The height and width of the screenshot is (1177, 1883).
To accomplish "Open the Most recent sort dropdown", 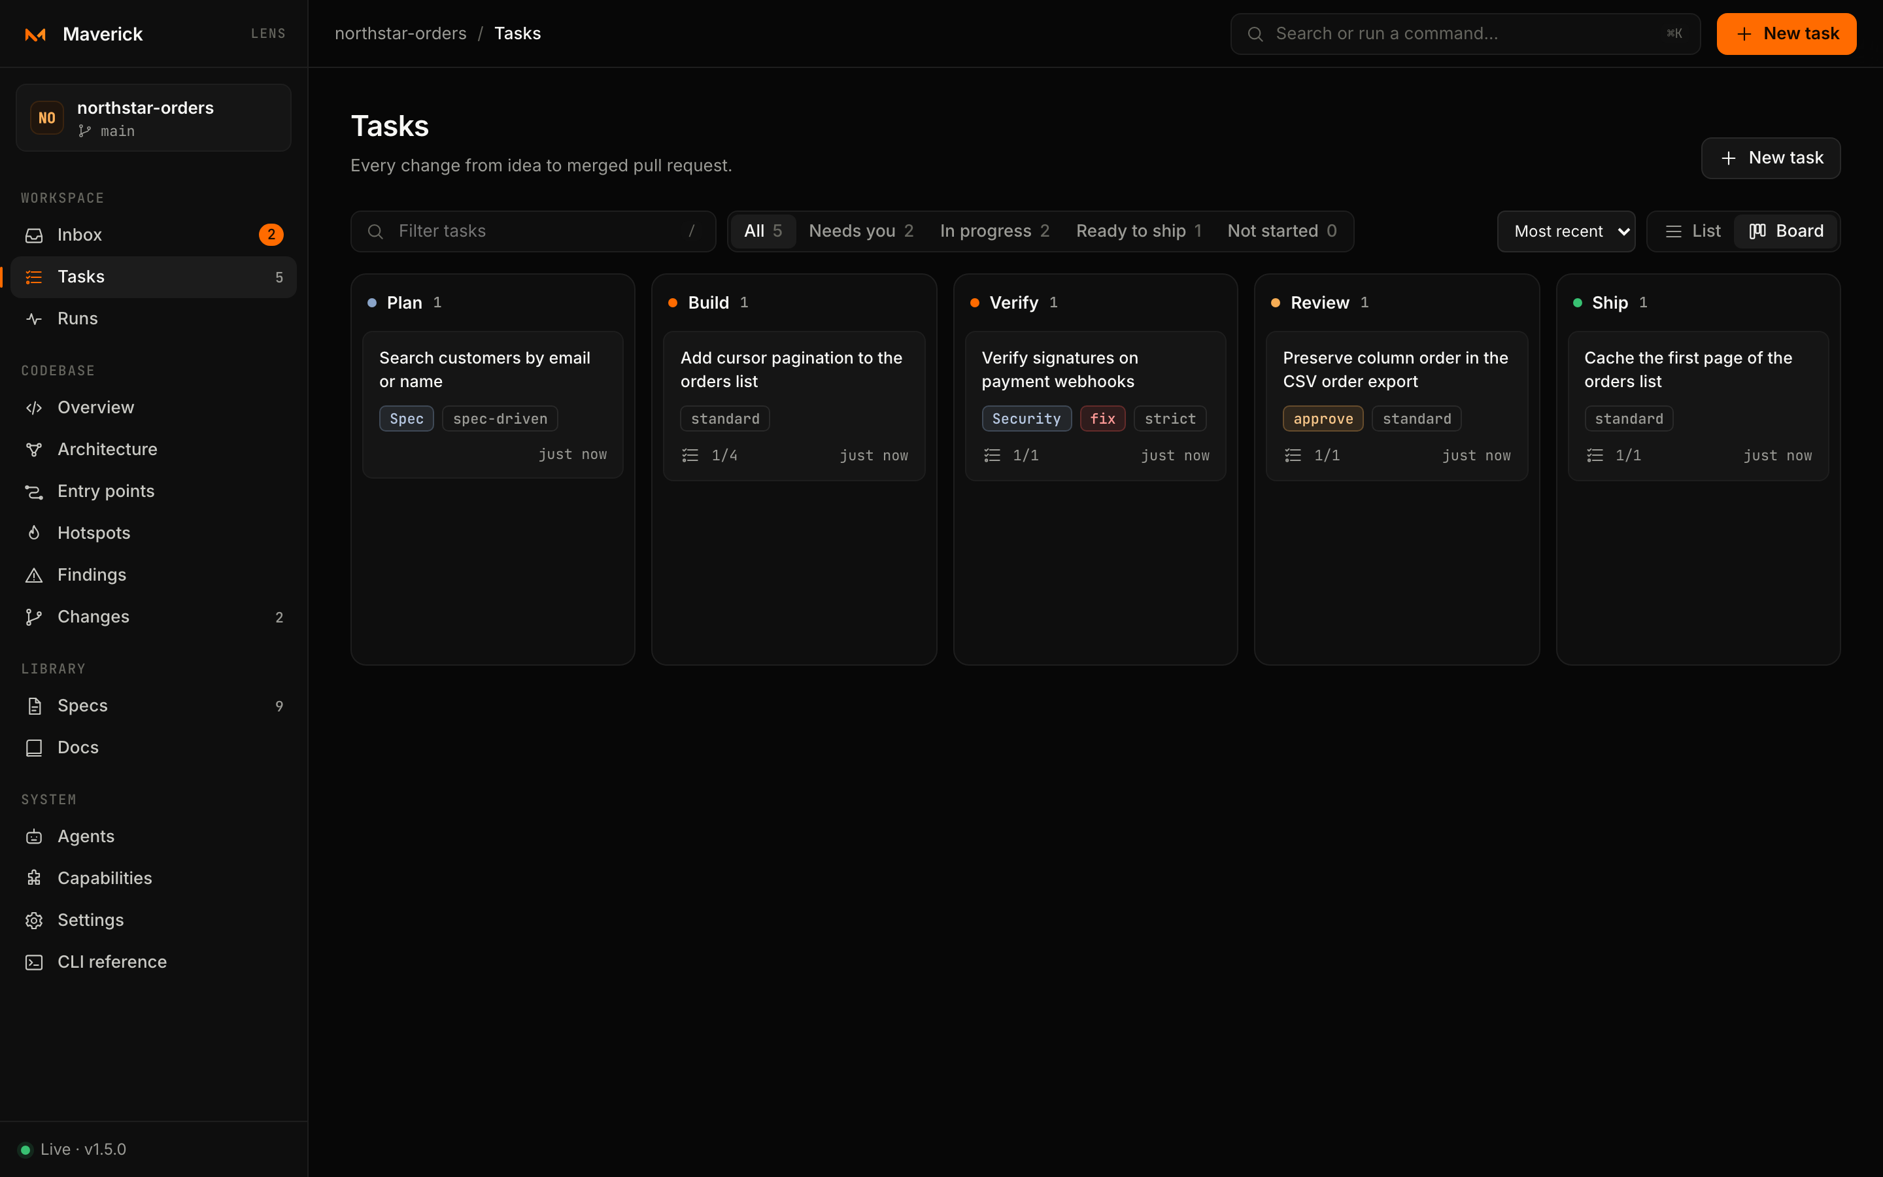I will pos(1567,231).
